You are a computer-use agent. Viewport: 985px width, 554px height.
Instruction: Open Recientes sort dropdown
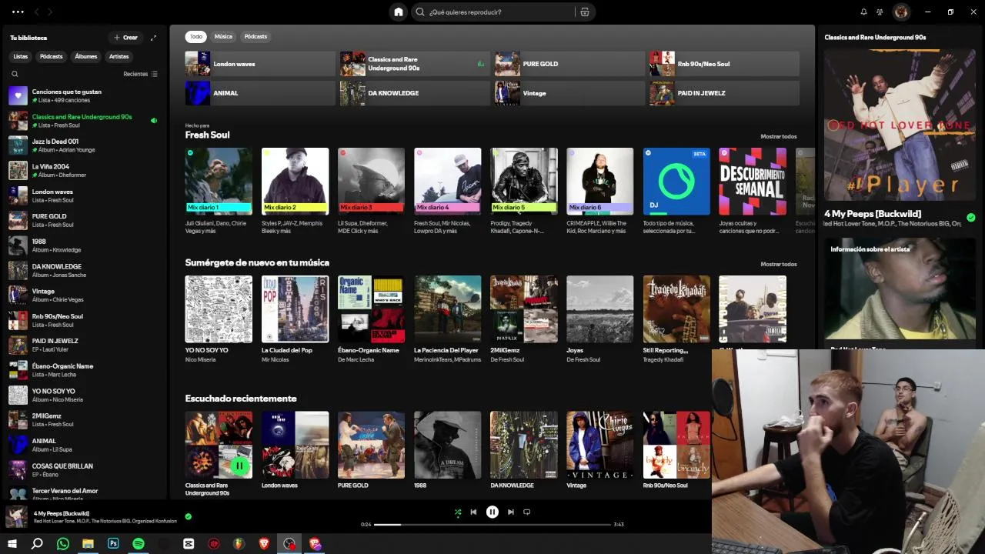click(140, 75)
